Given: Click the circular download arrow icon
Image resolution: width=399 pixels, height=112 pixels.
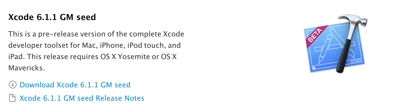Looking at the screenshot, I should coord(12,85).
